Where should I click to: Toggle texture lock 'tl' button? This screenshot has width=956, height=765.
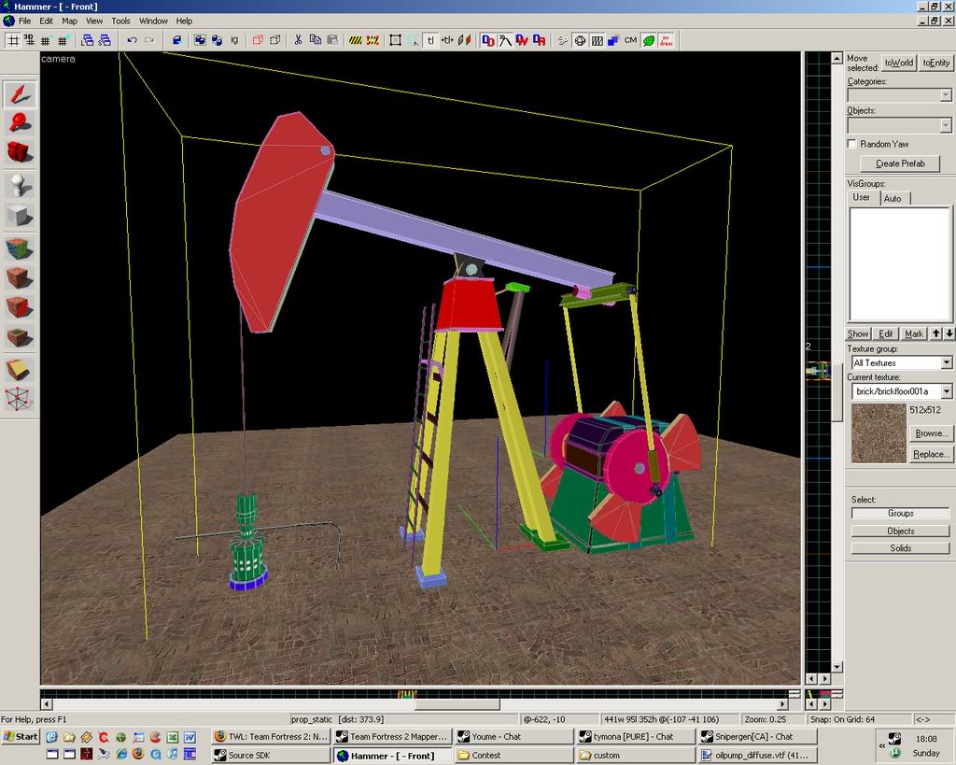click(430, 41)
